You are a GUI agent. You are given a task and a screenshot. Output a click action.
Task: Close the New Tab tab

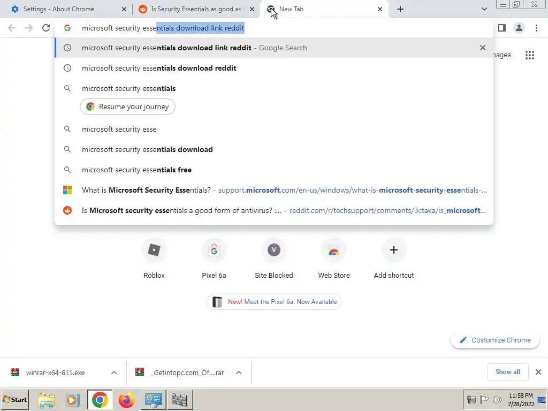[380, 9]
